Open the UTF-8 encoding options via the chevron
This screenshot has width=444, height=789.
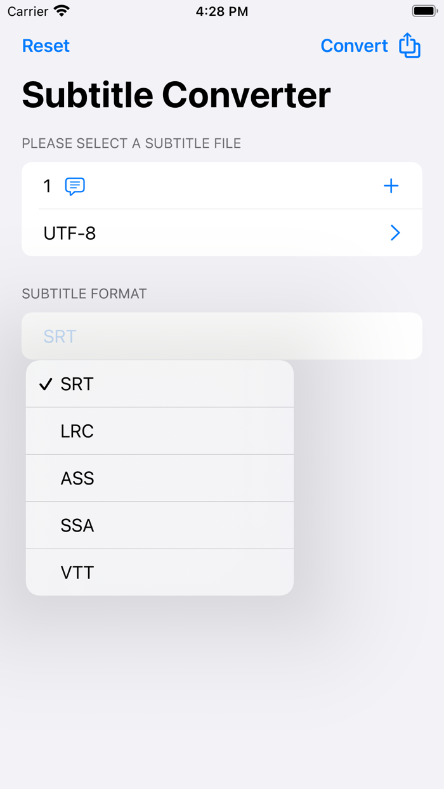pos(395,233)
